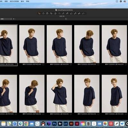This screenshot has width=128, height=128.
Task: Launch Lightroom Classic (LrC) from the Dock
Action: (66, 124)
